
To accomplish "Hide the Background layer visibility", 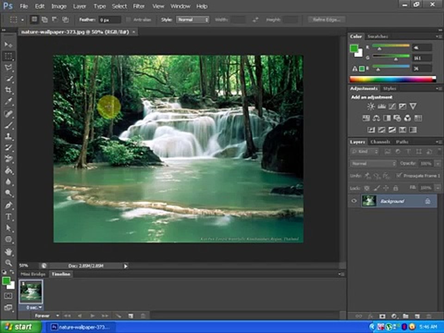I will click(354, 201).
